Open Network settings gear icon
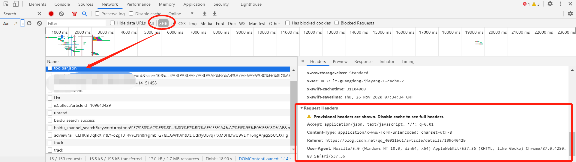The height and width of the screenshot is (162, 576). point(570,14)
